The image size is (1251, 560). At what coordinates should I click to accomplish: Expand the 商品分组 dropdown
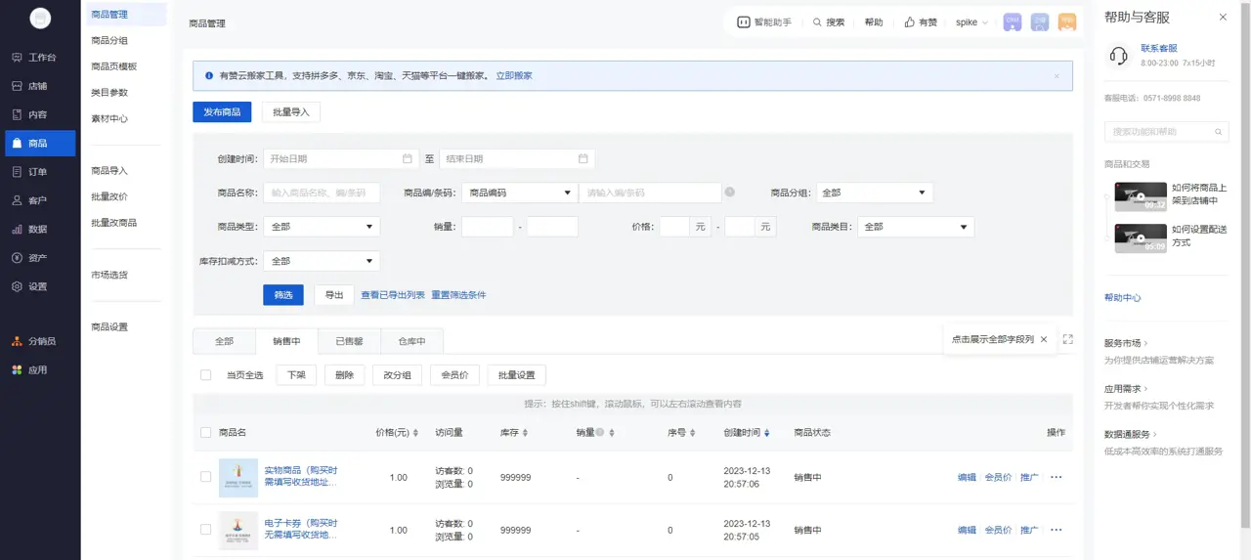(x=874, y=193)
